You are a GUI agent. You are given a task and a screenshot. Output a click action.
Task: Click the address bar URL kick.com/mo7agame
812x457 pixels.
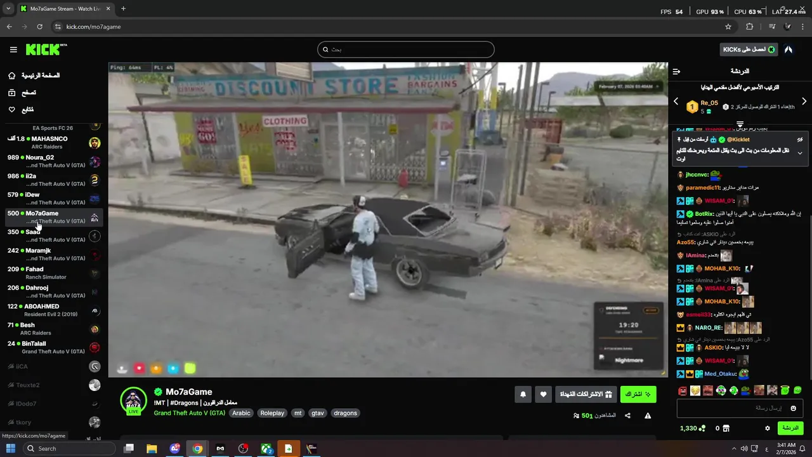(93, 27)
